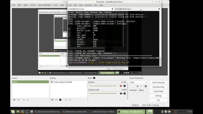Image resolution: width=203 pixels, height=114 pixels.
Task: Open Terminal Tabs menu
Action: (95, 5)
